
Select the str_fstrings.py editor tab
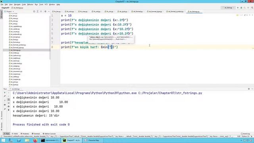tap(194, 12)
